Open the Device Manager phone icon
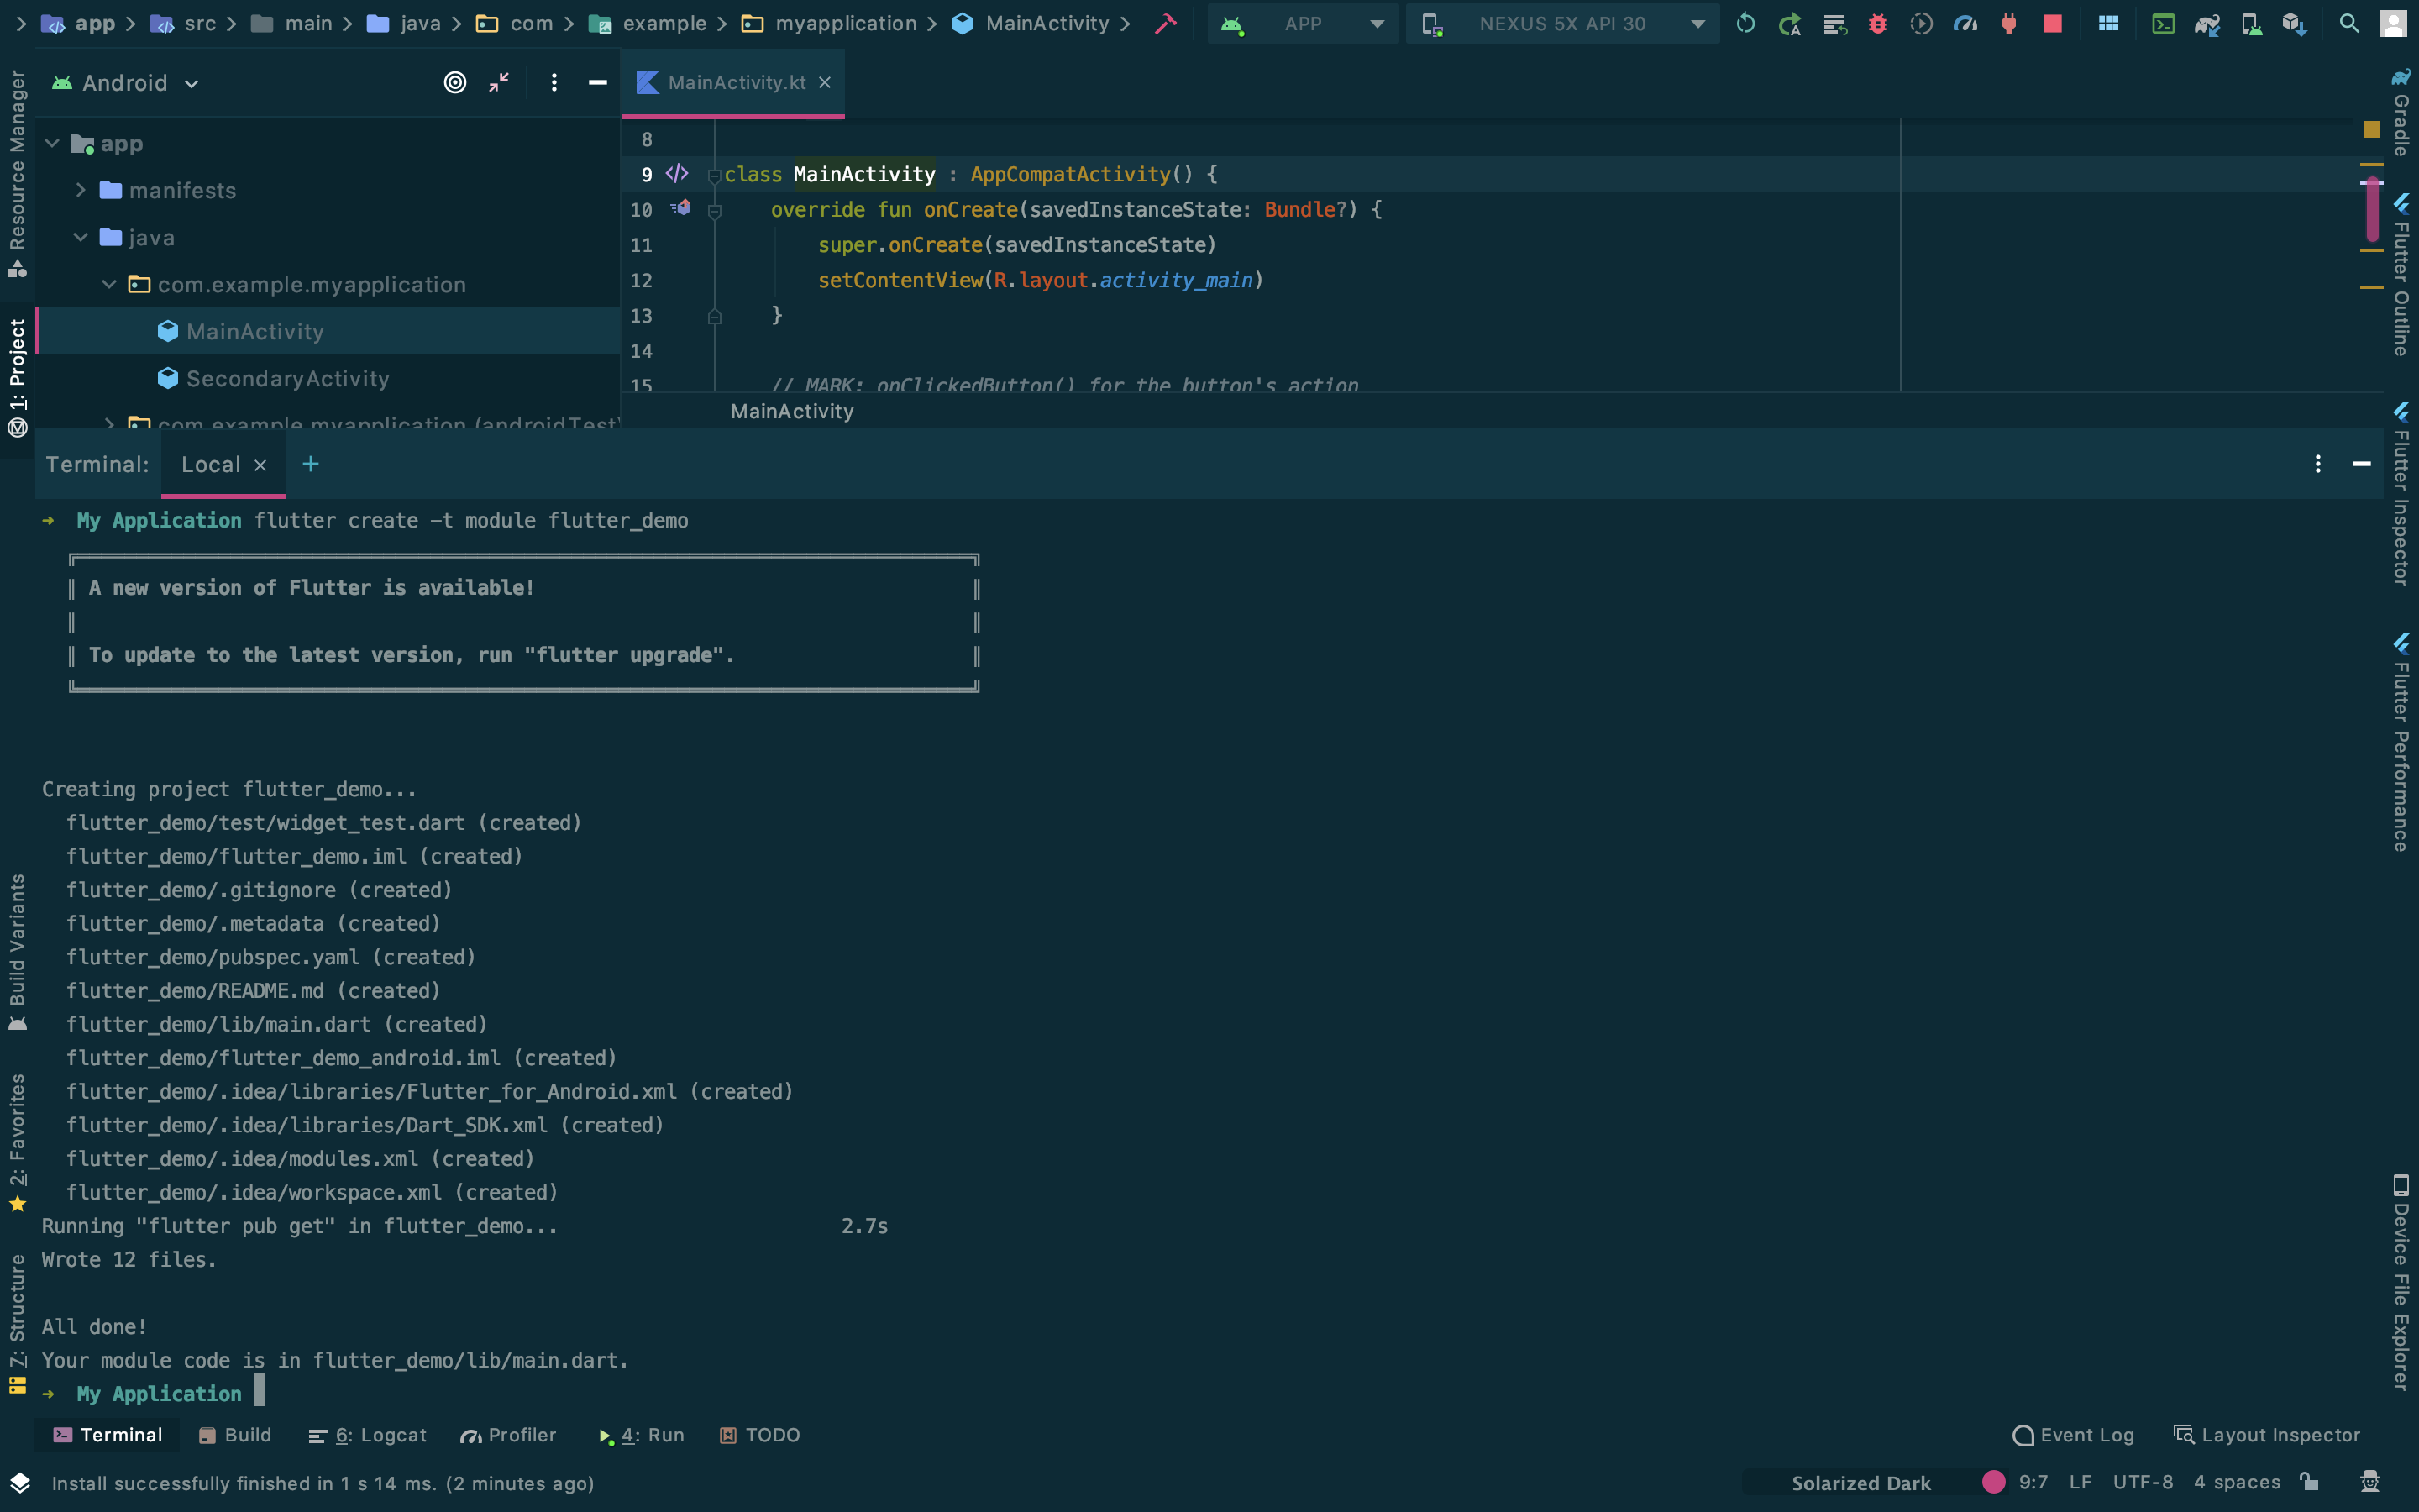This screenshot has height=1512, width=2419. 2252,23
